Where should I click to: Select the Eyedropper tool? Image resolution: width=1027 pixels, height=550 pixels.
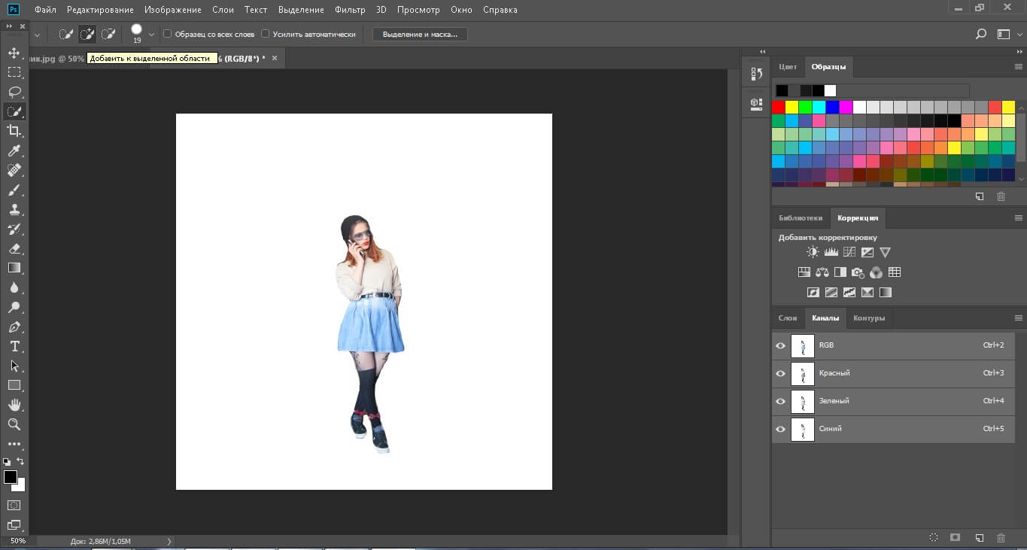pos(14,151)
